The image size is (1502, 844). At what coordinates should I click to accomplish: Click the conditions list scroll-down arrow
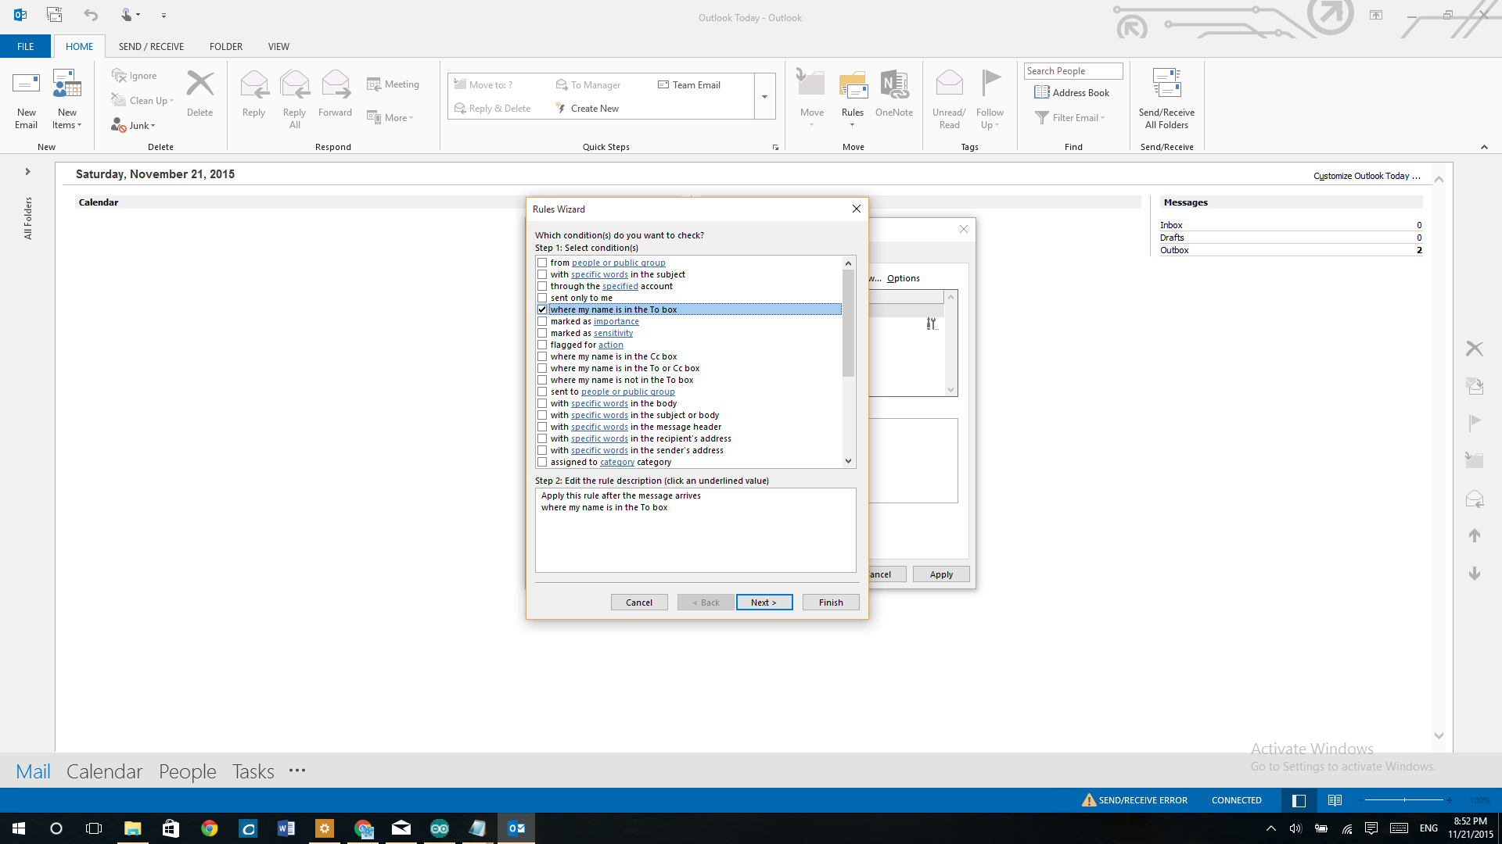click(x=848, y=461)
